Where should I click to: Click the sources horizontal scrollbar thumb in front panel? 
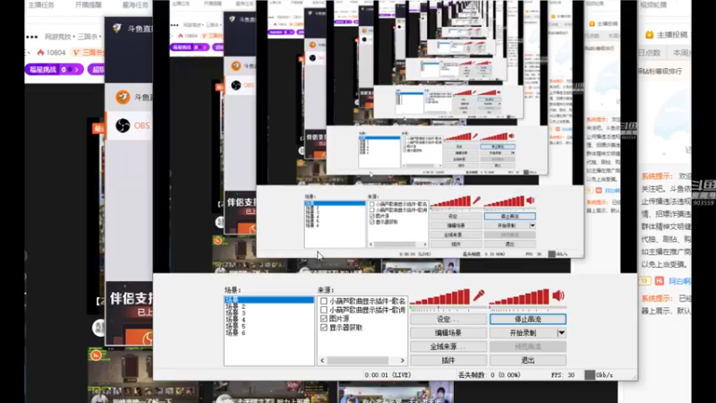pyautogui.click(x=357, y=361)
